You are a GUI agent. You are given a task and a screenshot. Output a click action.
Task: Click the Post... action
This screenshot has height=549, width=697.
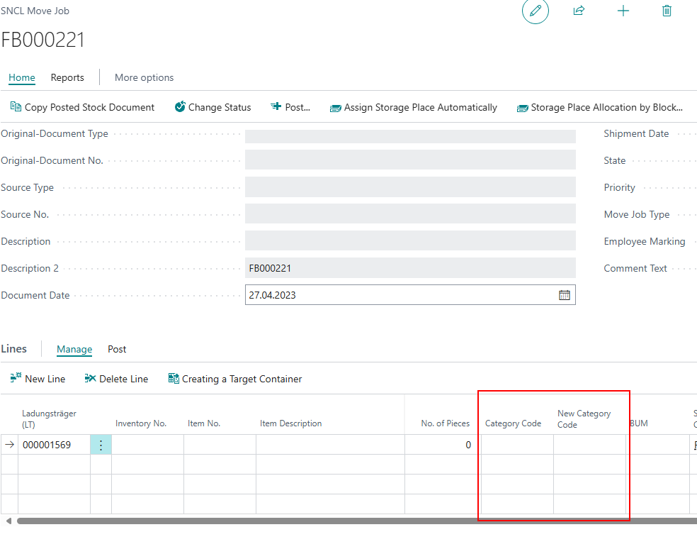(x=290, y=107)
